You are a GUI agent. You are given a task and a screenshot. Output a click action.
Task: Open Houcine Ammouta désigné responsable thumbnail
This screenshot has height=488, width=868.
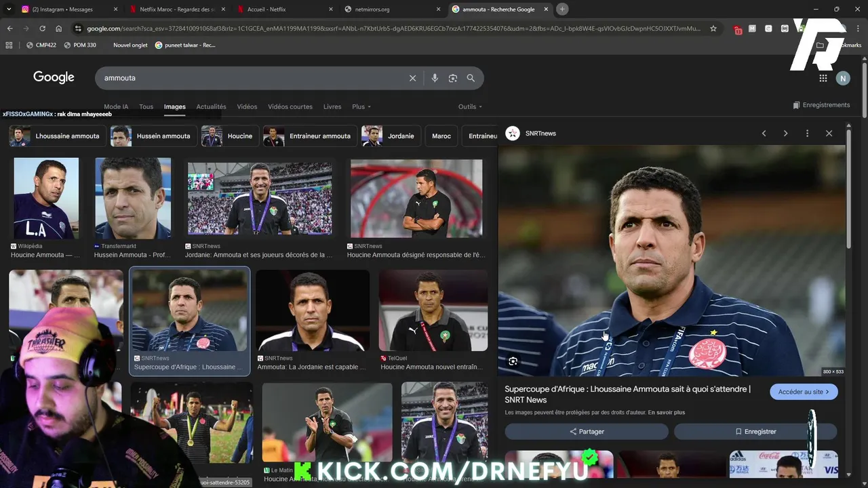[416, 198]
